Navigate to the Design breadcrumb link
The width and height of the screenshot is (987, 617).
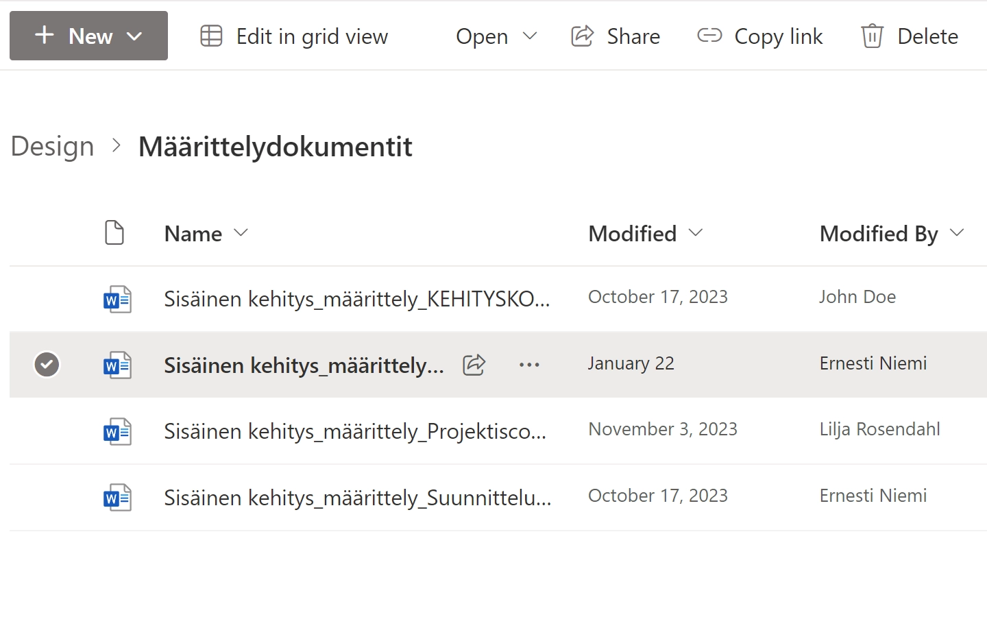pyautogui.click(x=51, y=146)
